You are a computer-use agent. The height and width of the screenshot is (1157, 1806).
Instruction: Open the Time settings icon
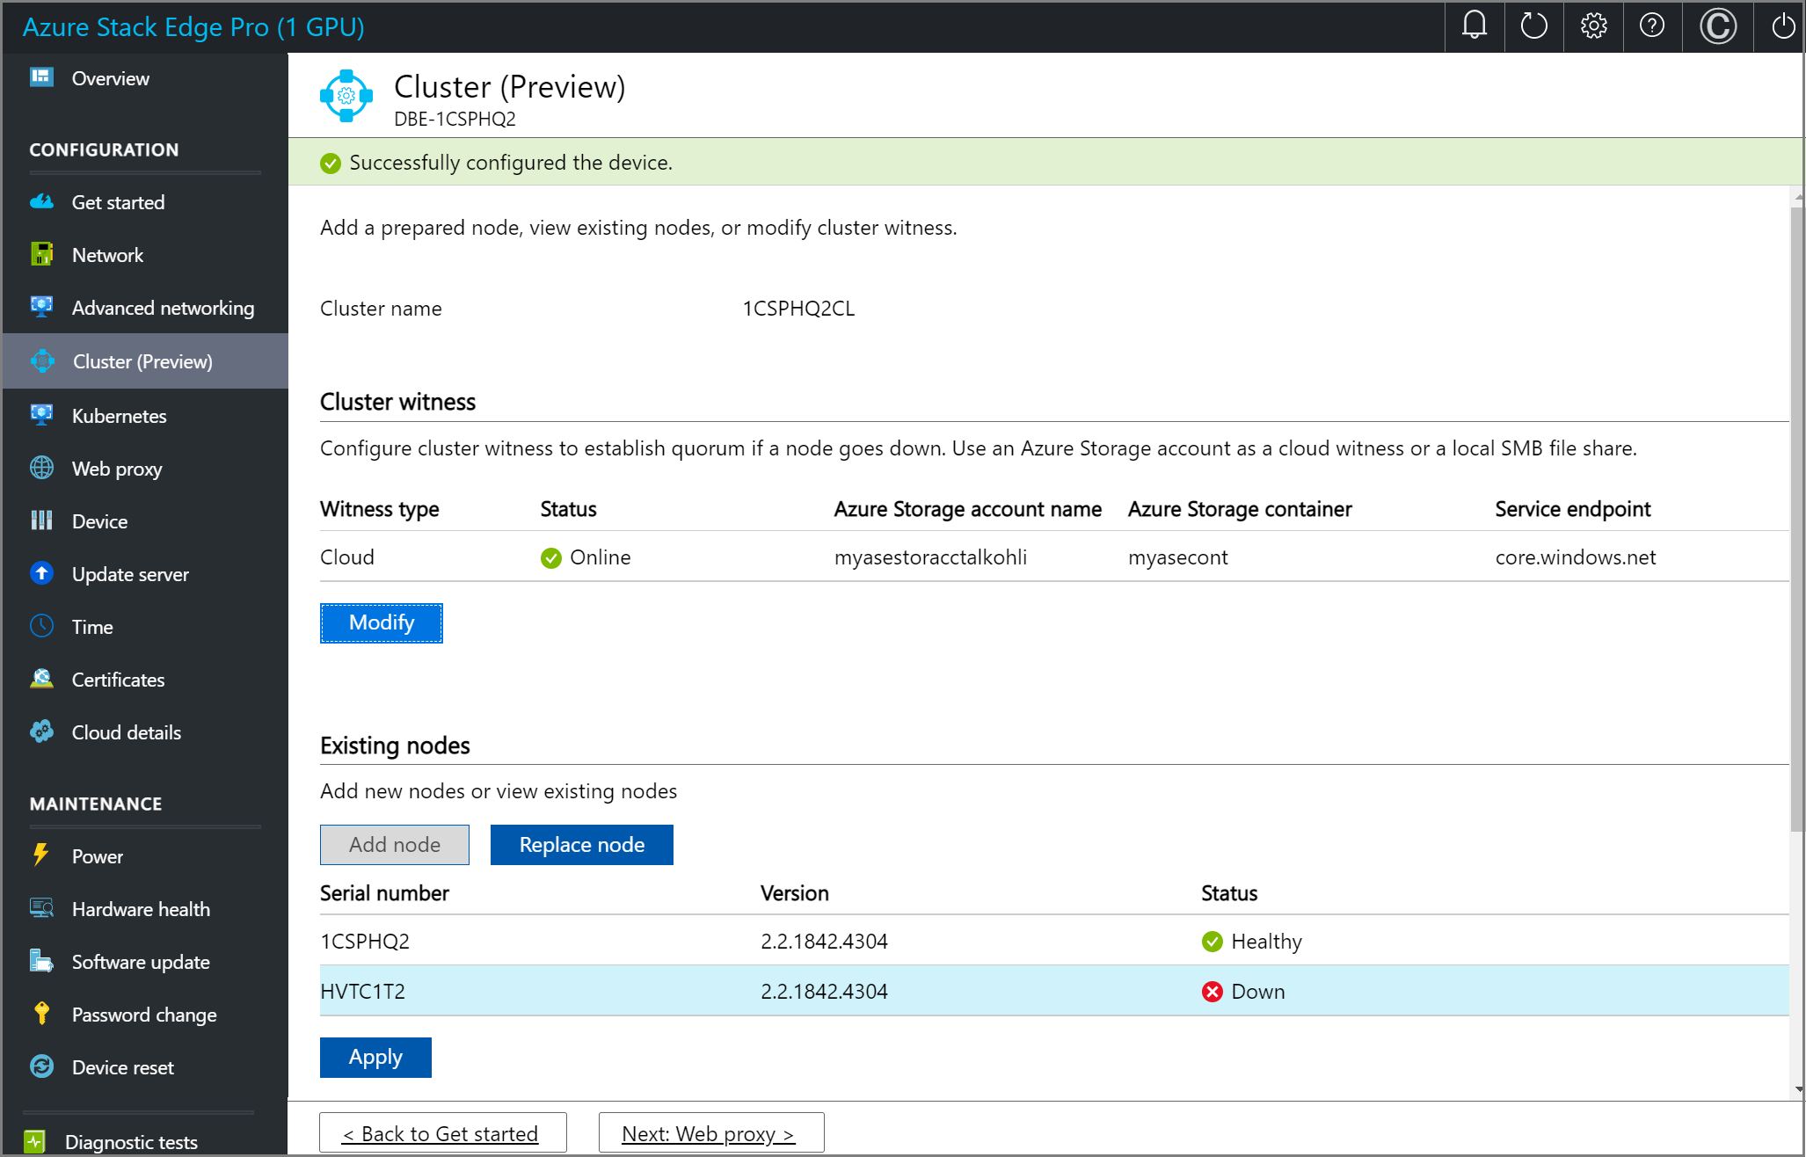tap(41, 626)
